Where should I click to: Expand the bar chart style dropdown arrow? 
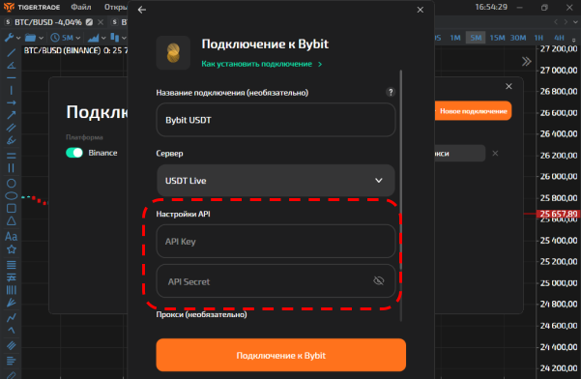pyautogui.click(x=124, y=38)
